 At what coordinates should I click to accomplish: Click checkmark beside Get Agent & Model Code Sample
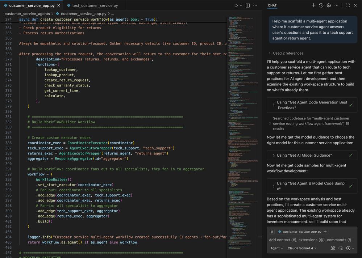pyautogui.click(x=351, y=186)
